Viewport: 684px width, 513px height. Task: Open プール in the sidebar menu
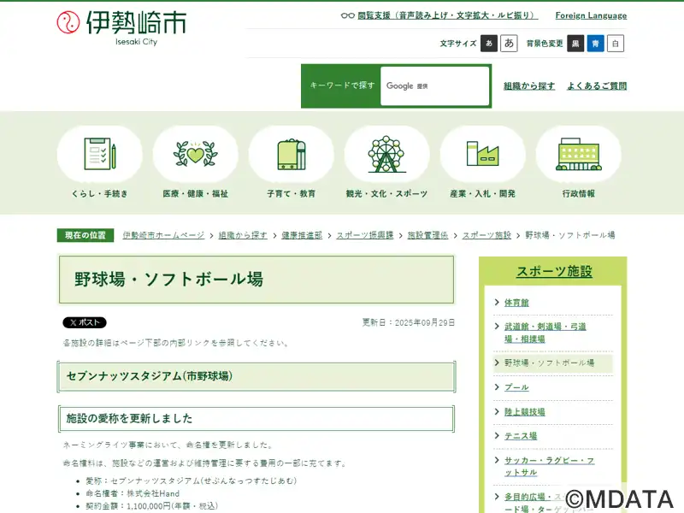coord(516,387)
